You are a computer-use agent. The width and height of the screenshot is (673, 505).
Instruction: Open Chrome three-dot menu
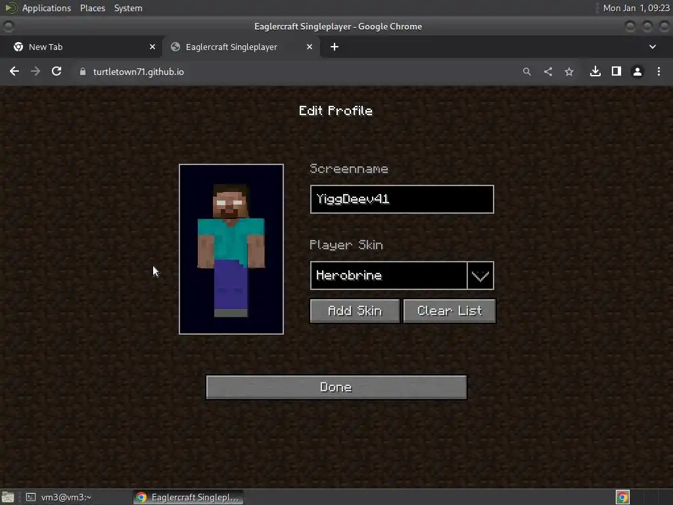(659, 71)
